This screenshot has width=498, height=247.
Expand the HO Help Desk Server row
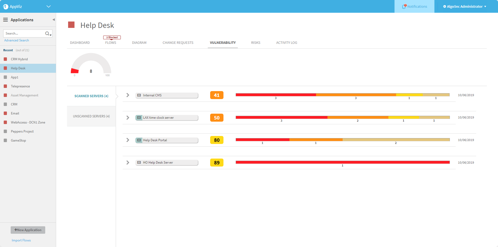coord(128,163)
